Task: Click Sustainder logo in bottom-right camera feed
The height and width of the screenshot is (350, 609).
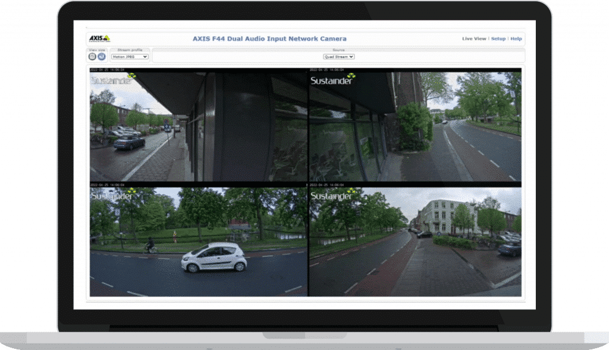Action: pos(332,196)
